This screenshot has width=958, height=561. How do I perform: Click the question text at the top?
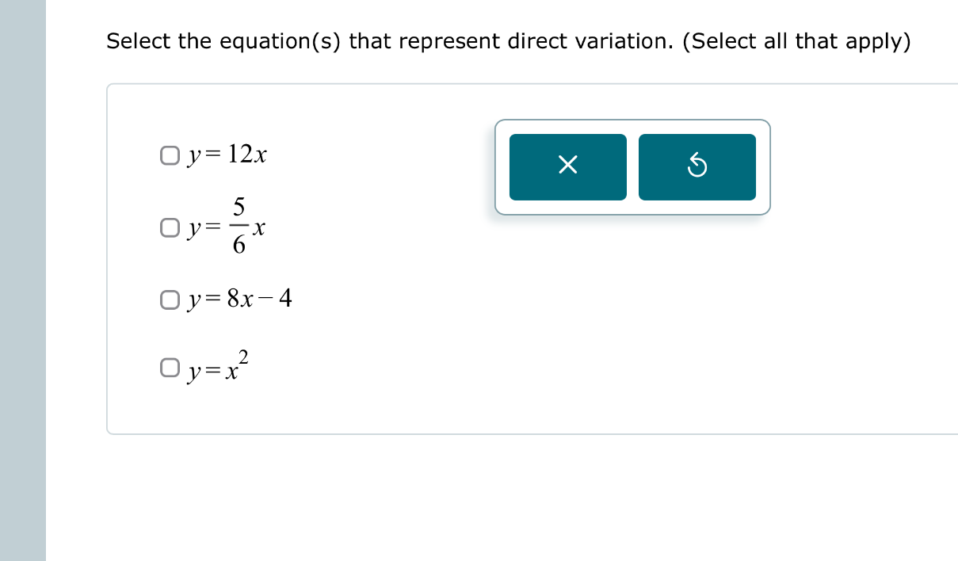pos(509,41)
